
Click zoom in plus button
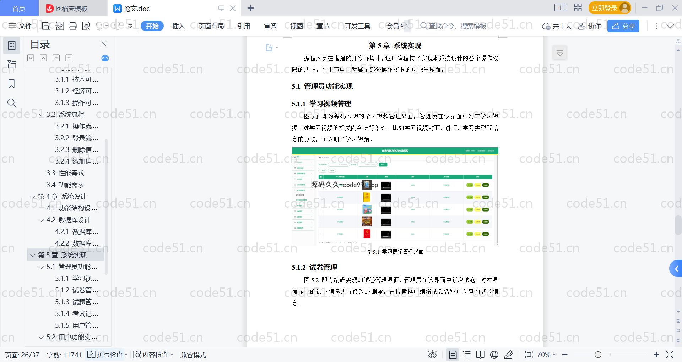click(656, 355)
